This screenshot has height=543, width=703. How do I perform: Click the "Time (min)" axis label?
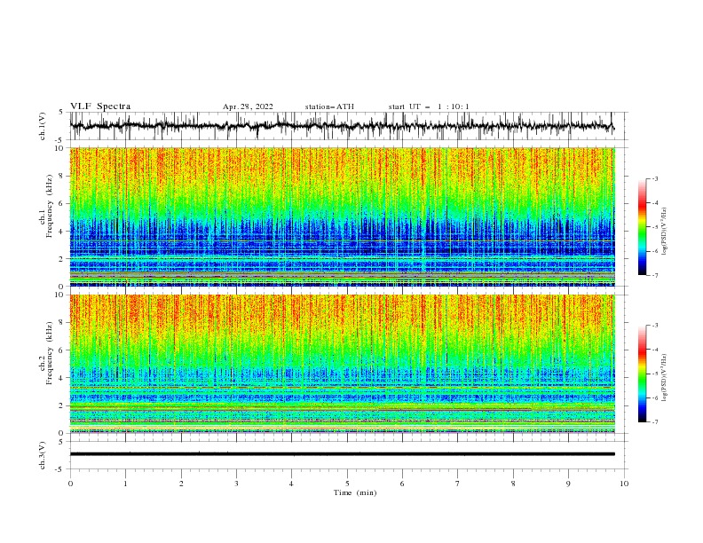tap(355, 492)
